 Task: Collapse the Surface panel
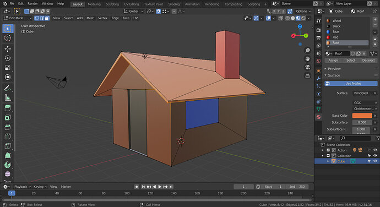(334, 75)
